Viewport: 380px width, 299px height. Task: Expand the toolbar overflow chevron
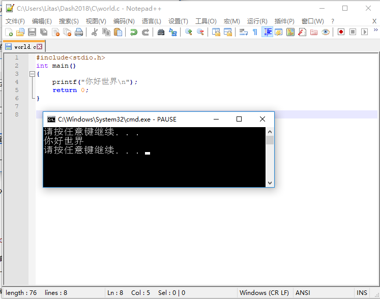coord(375,30)
